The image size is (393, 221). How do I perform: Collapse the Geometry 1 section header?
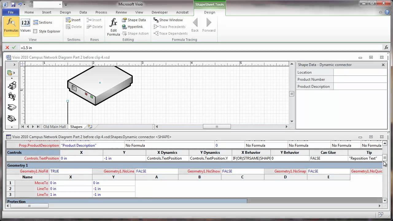pos(194,165)
